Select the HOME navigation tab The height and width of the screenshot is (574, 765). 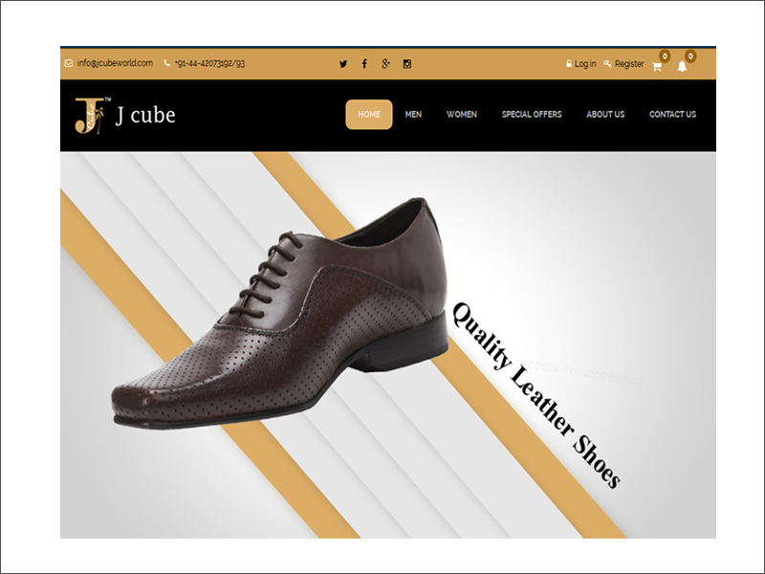click(369, 115)
